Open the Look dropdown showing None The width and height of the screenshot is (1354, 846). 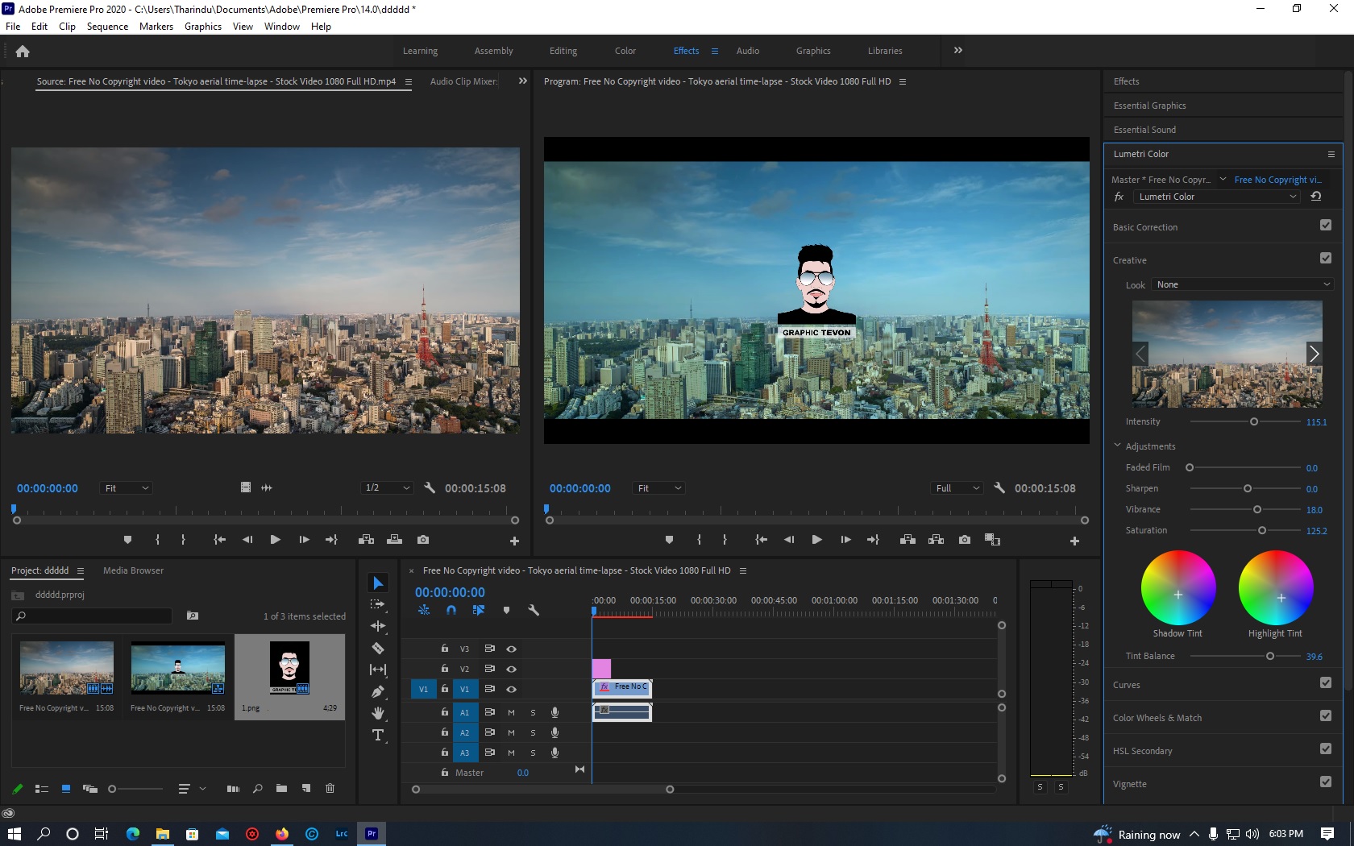1241,284
